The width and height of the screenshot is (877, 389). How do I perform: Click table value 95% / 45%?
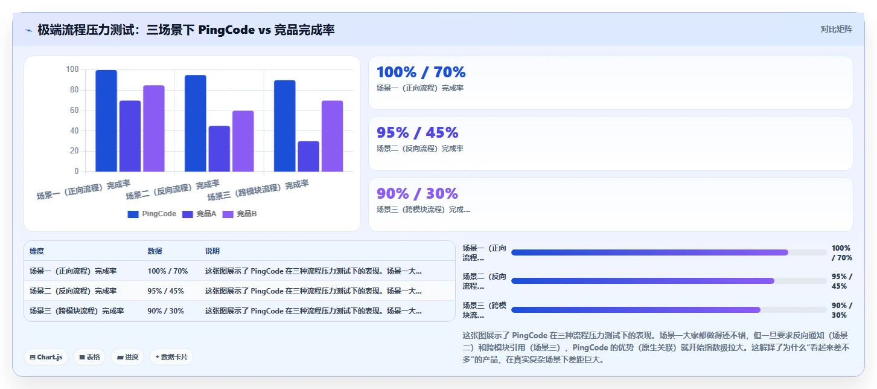[165, 291]
